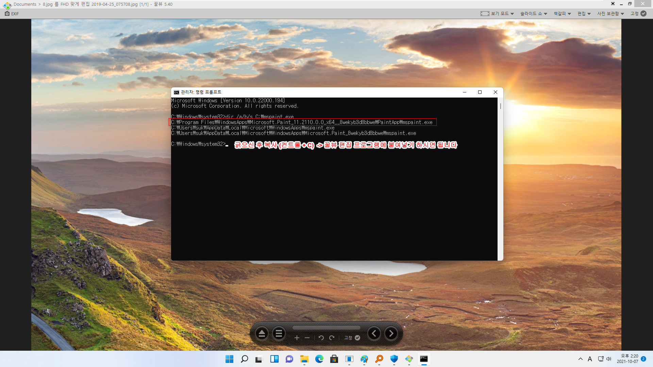Open Microsoft Store from taskbar
Screen dimensions: 653x367
[x=334, y=359]
